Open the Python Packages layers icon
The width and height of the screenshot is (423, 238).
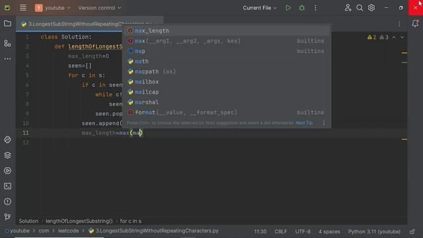point(7,155)
